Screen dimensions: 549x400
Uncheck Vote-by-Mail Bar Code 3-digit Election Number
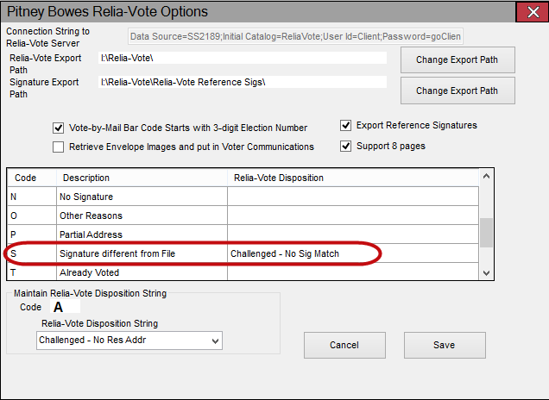(x=58, y=128)
